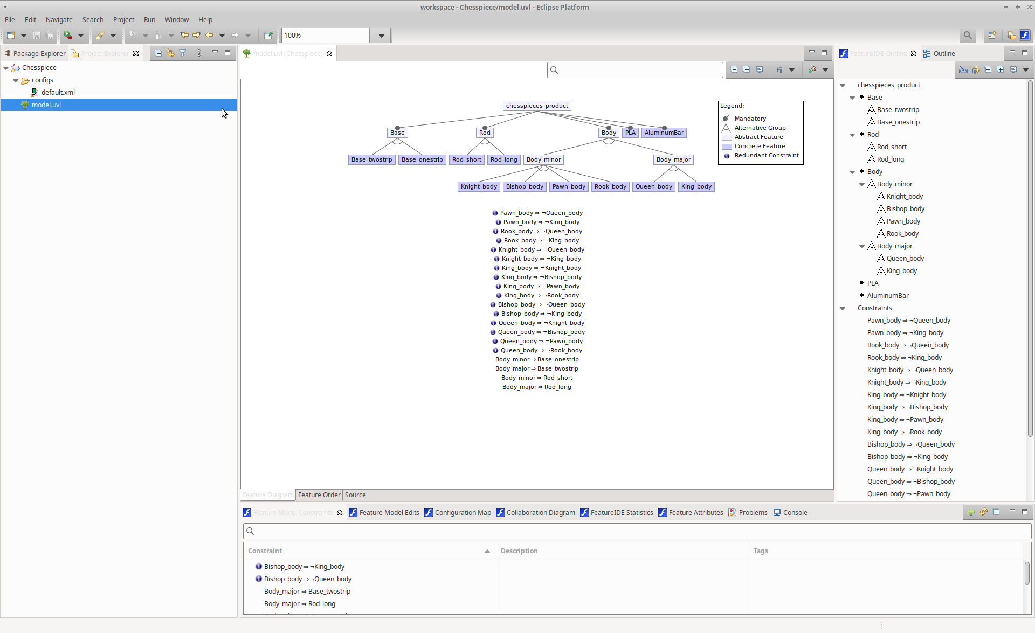Collapse the Rod feature in the Outline

coord(852,135)
